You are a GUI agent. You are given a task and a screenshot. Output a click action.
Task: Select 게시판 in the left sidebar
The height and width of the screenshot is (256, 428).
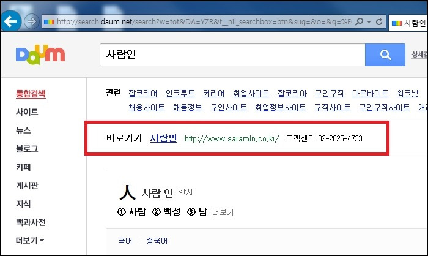[x=27, y=185]
